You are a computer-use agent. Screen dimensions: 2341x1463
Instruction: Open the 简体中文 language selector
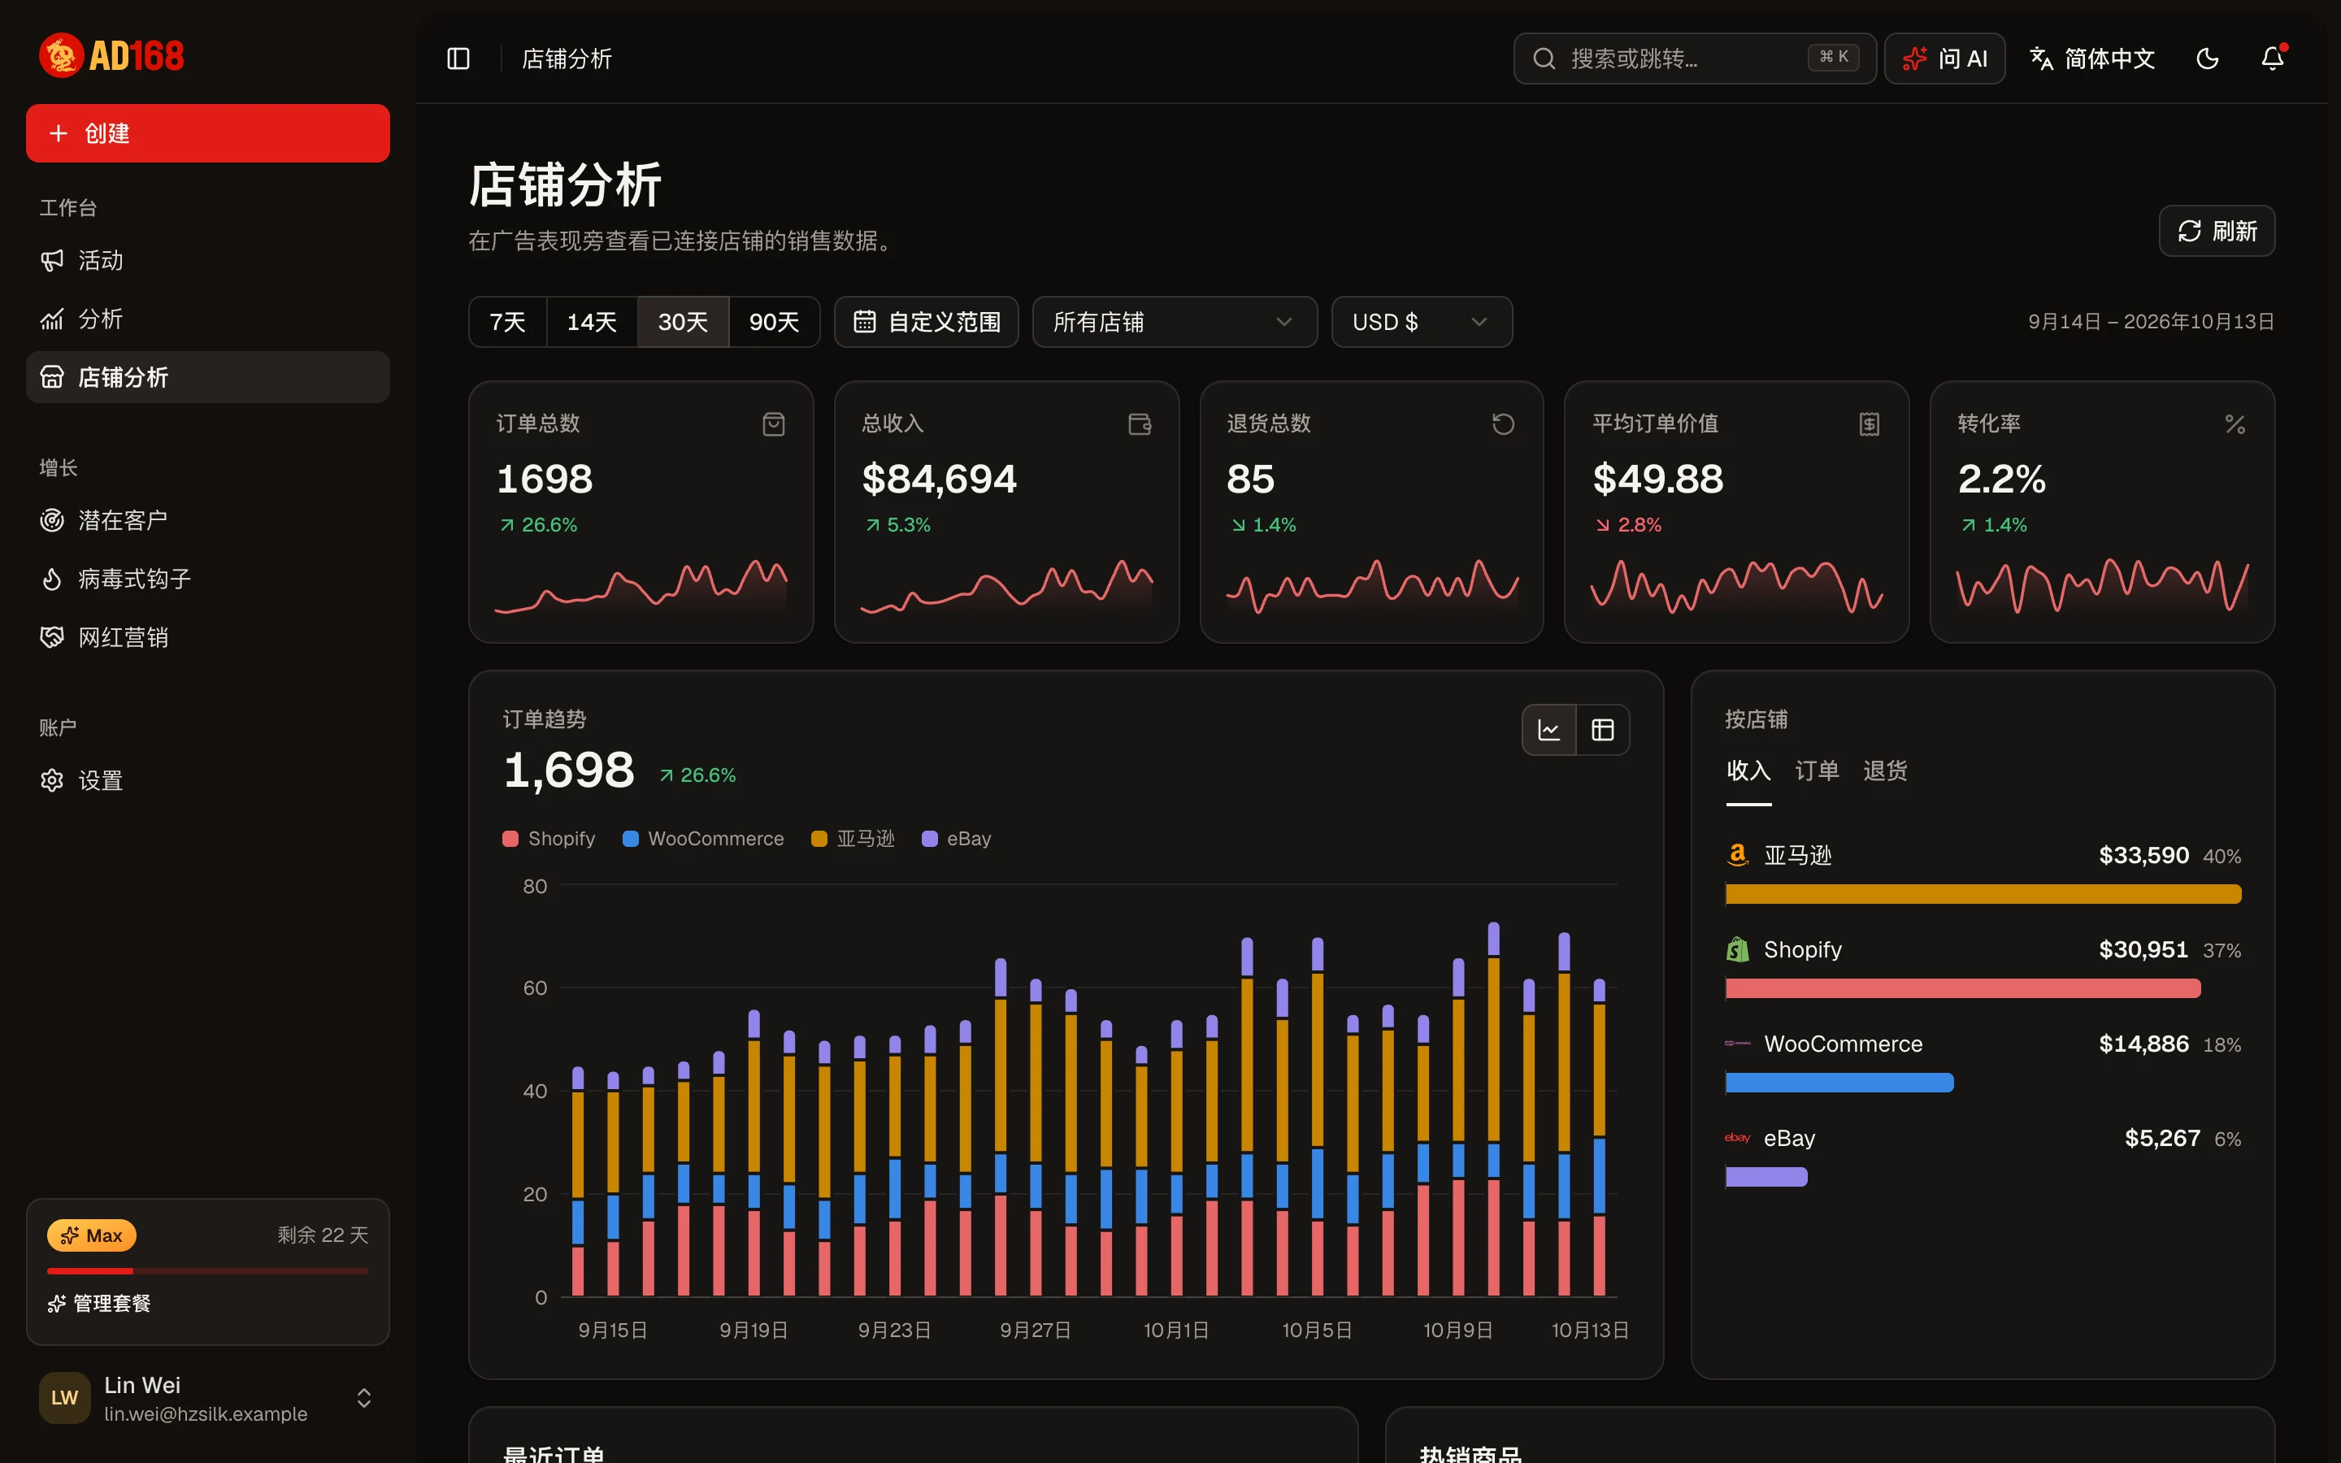[2092, 59]
